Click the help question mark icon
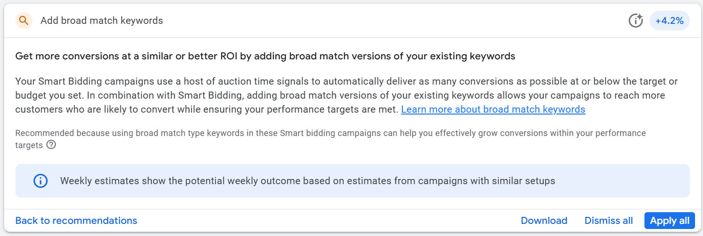 click(52, 145)
